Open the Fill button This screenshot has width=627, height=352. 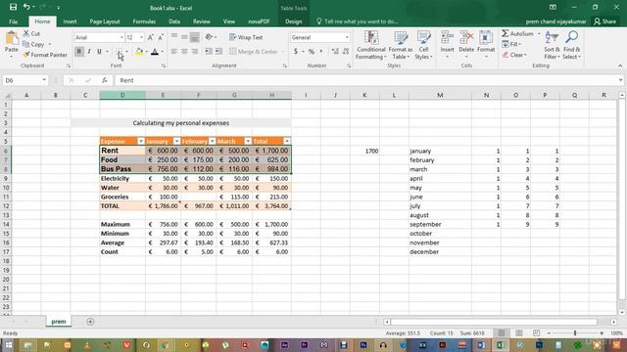coord(511,44)
